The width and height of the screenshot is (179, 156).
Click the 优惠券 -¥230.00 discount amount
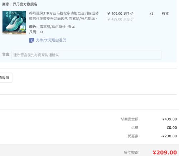click(x=169, y=136)
